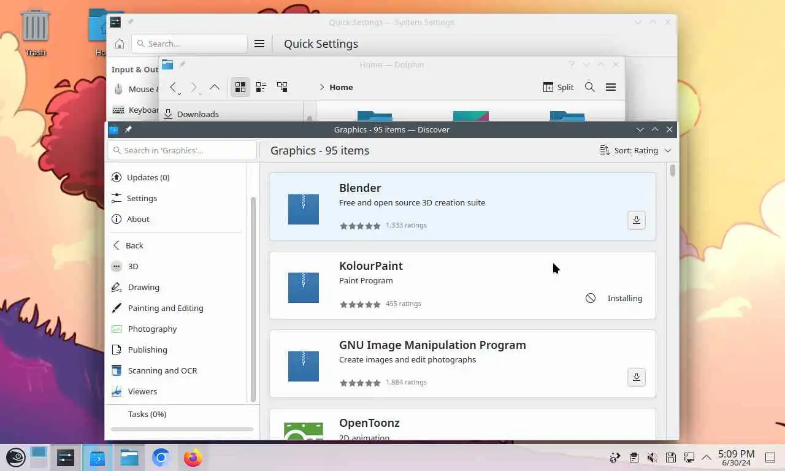
Task: Open the OpenToonz app title
Action: [x=369, y=423]
